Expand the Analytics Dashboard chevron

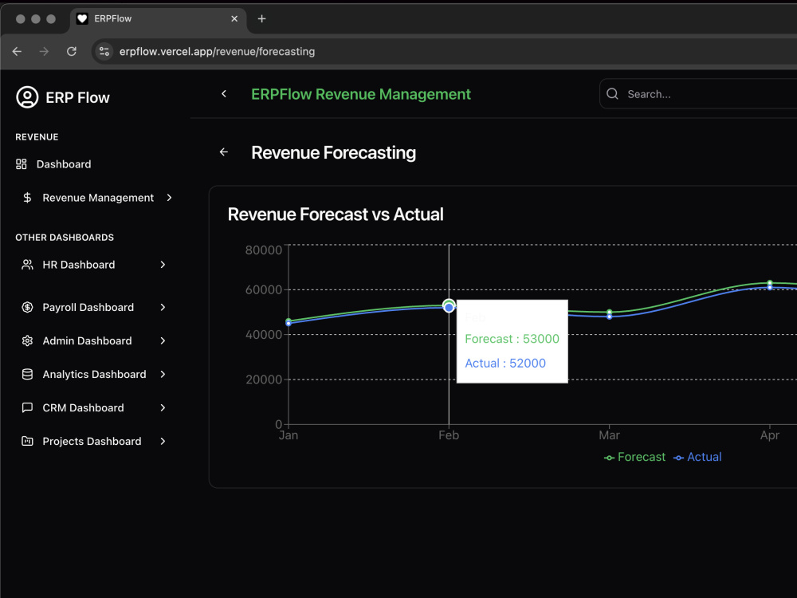[x=163, y=374]
